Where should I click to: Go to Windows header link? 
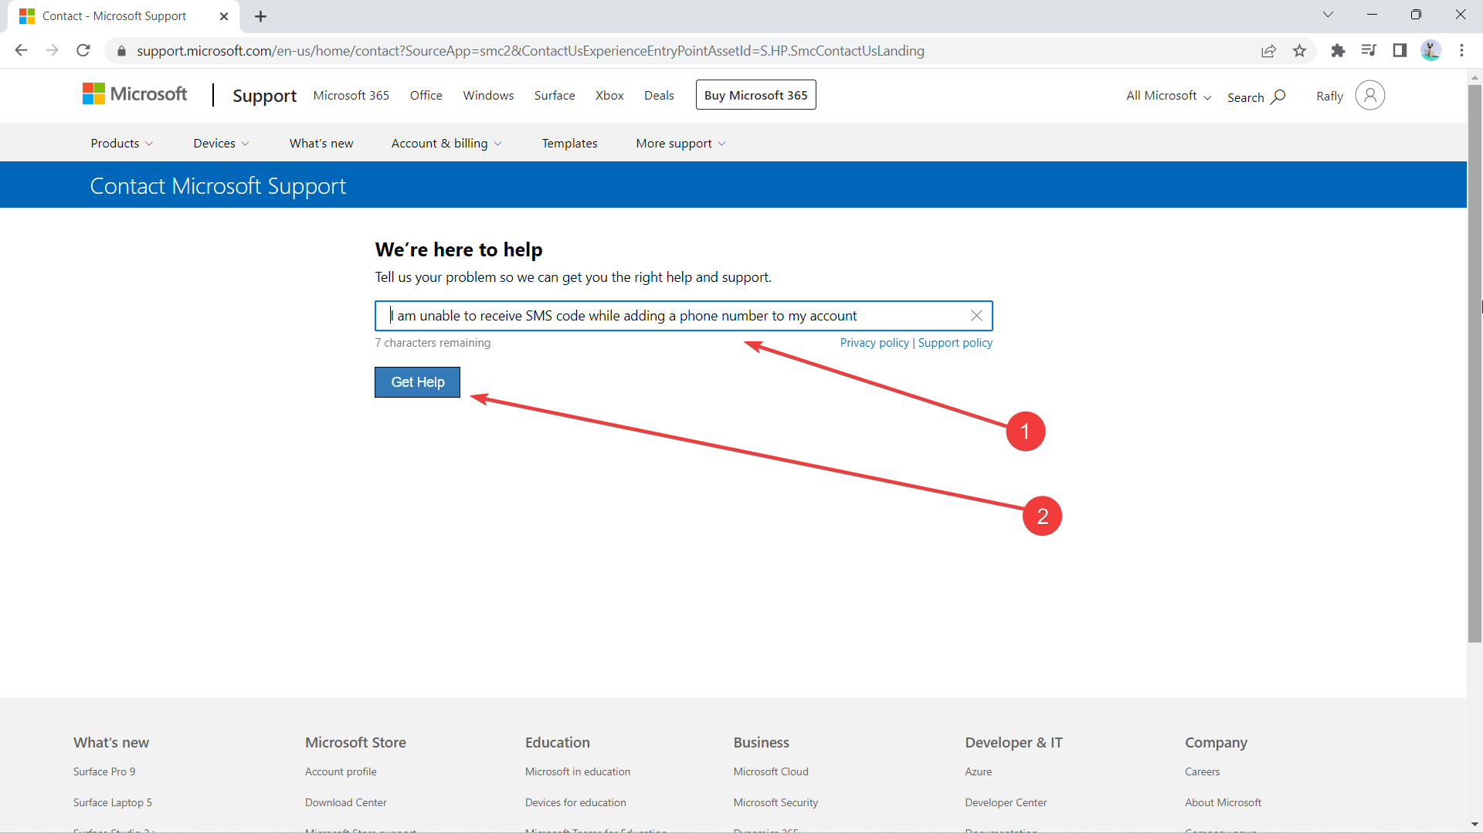pos(489,96)
